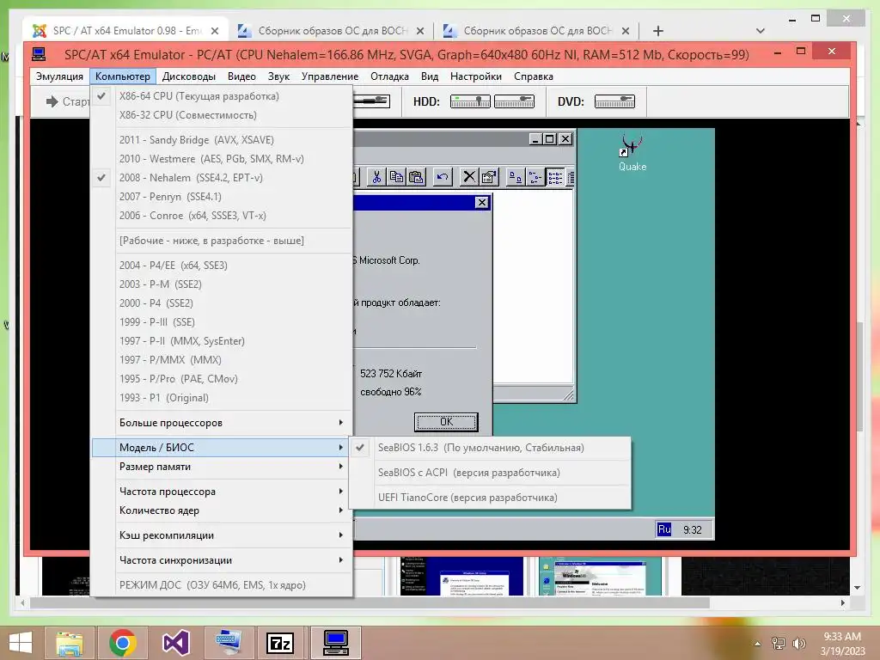Show hidden tray icons arrow

[758, 644]
